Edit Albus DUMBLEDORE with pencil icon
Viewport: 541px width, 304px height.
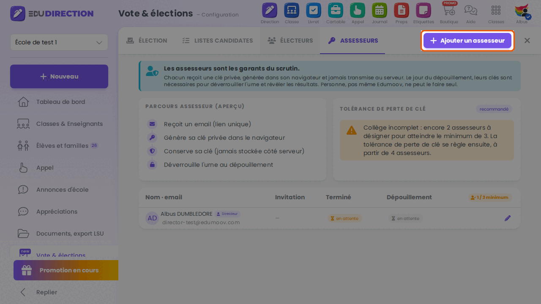tap(508, 218)
